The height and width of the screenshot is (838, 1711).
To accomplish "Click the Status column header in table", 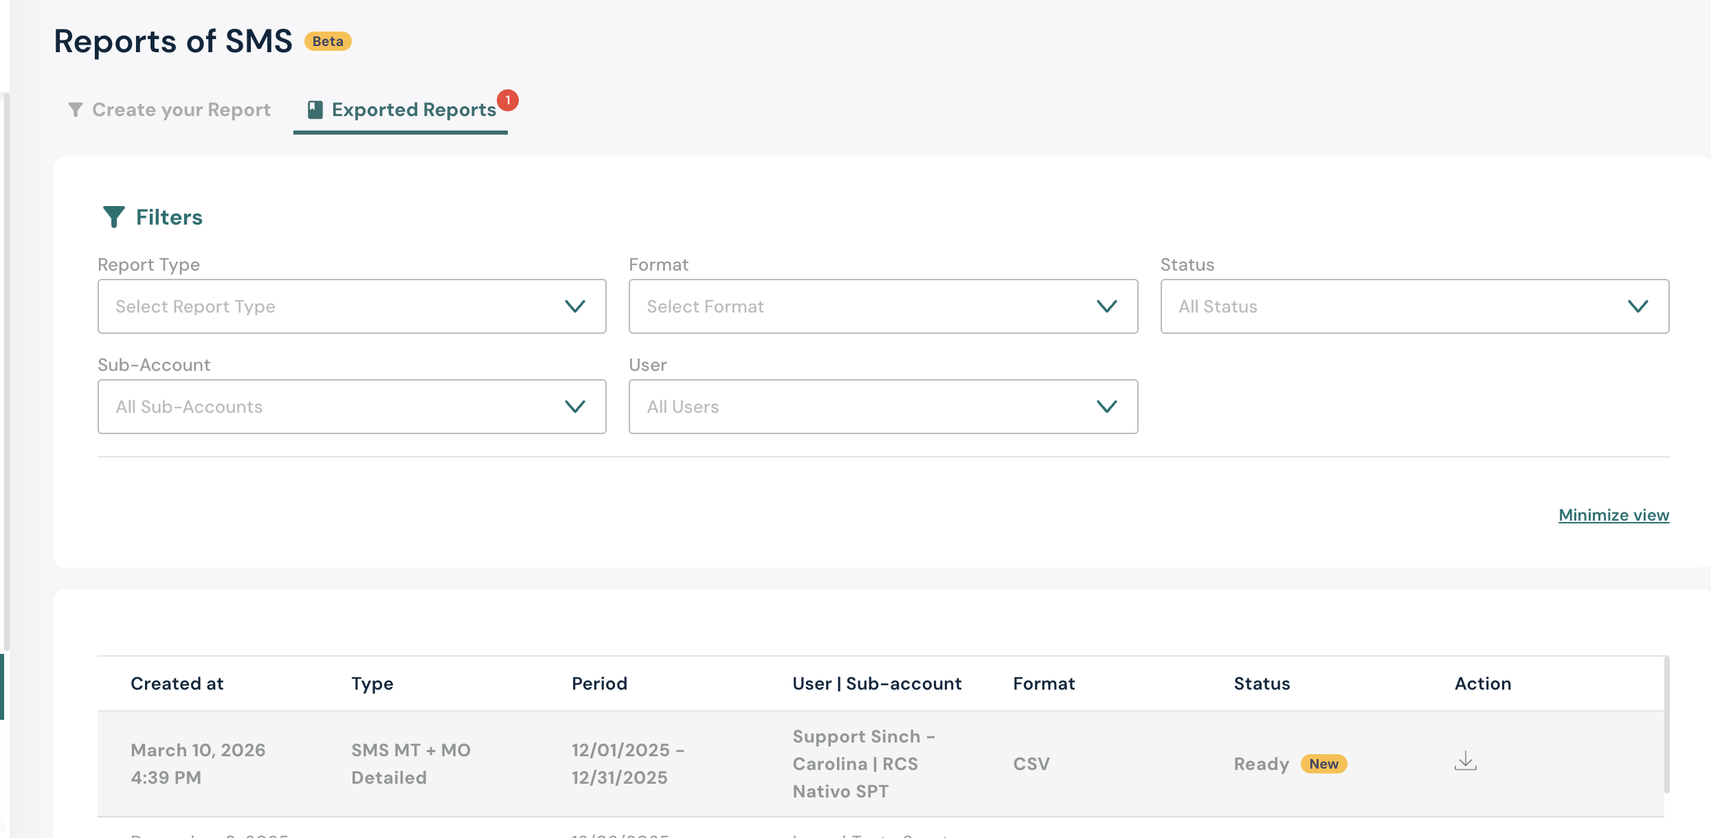I will click(x=1262, y=683).
